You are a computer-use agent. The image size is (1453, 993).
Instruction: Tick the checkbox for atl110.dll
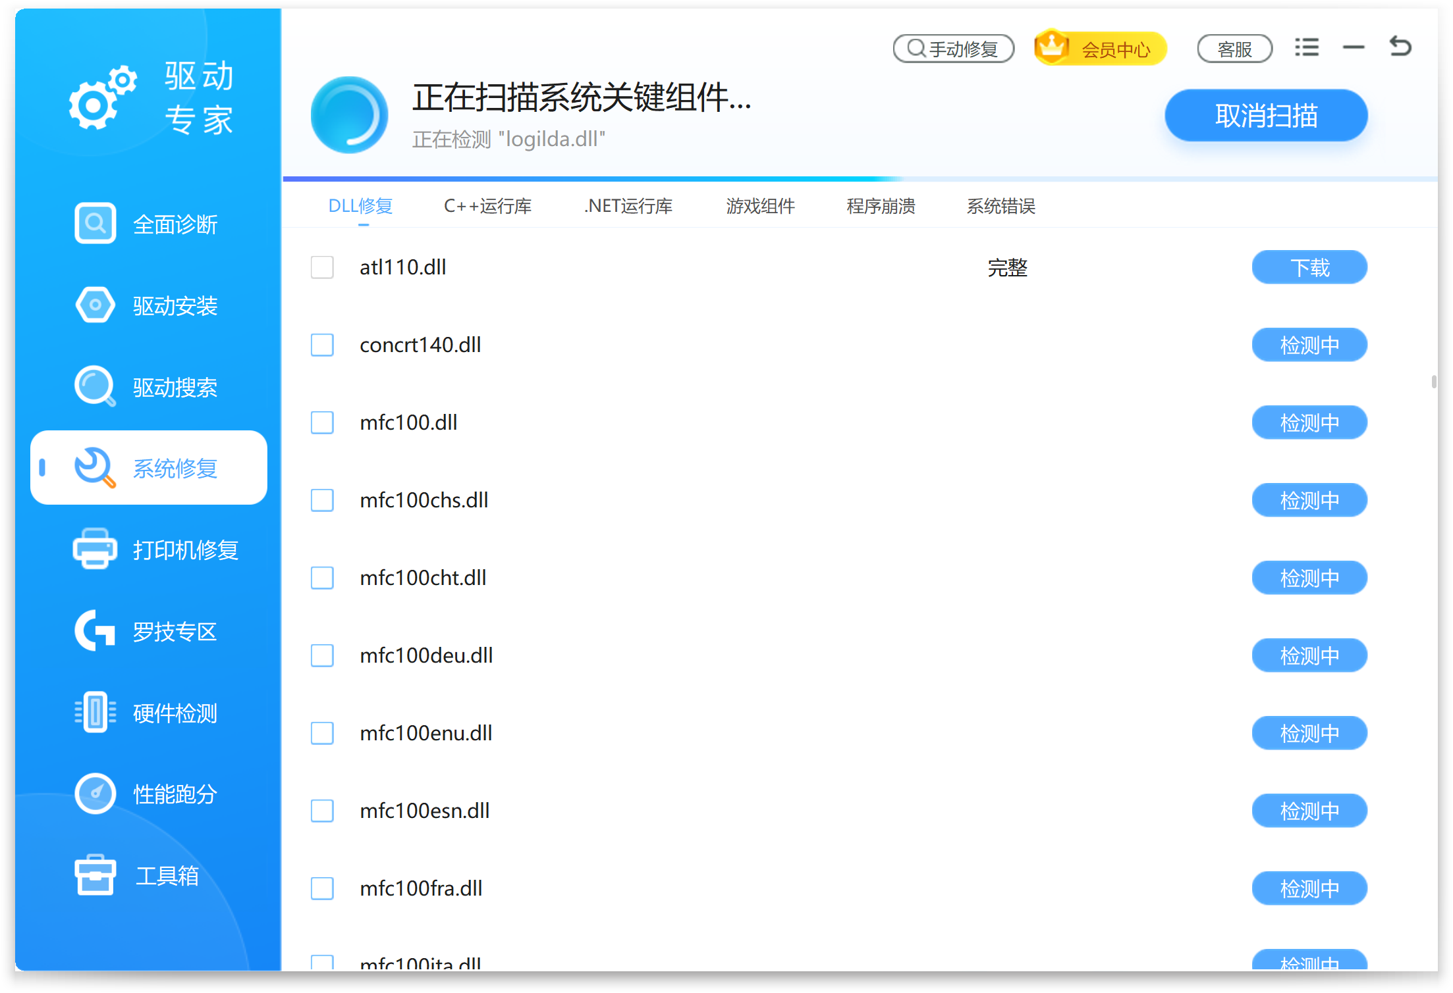[322, 267]
